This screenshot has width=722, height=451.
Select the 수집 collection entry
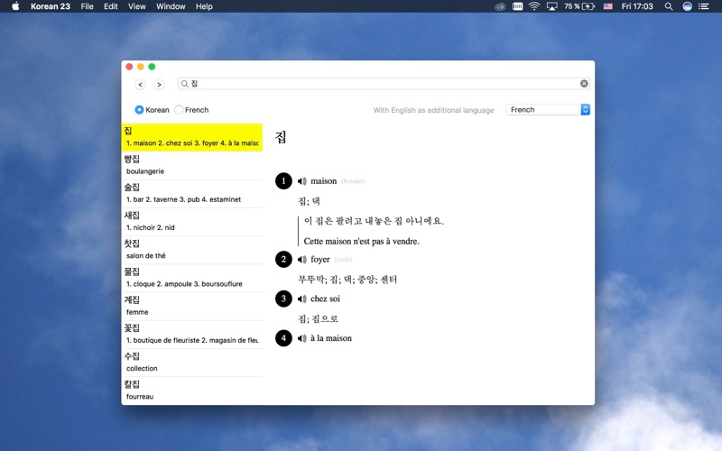(192, 363)
